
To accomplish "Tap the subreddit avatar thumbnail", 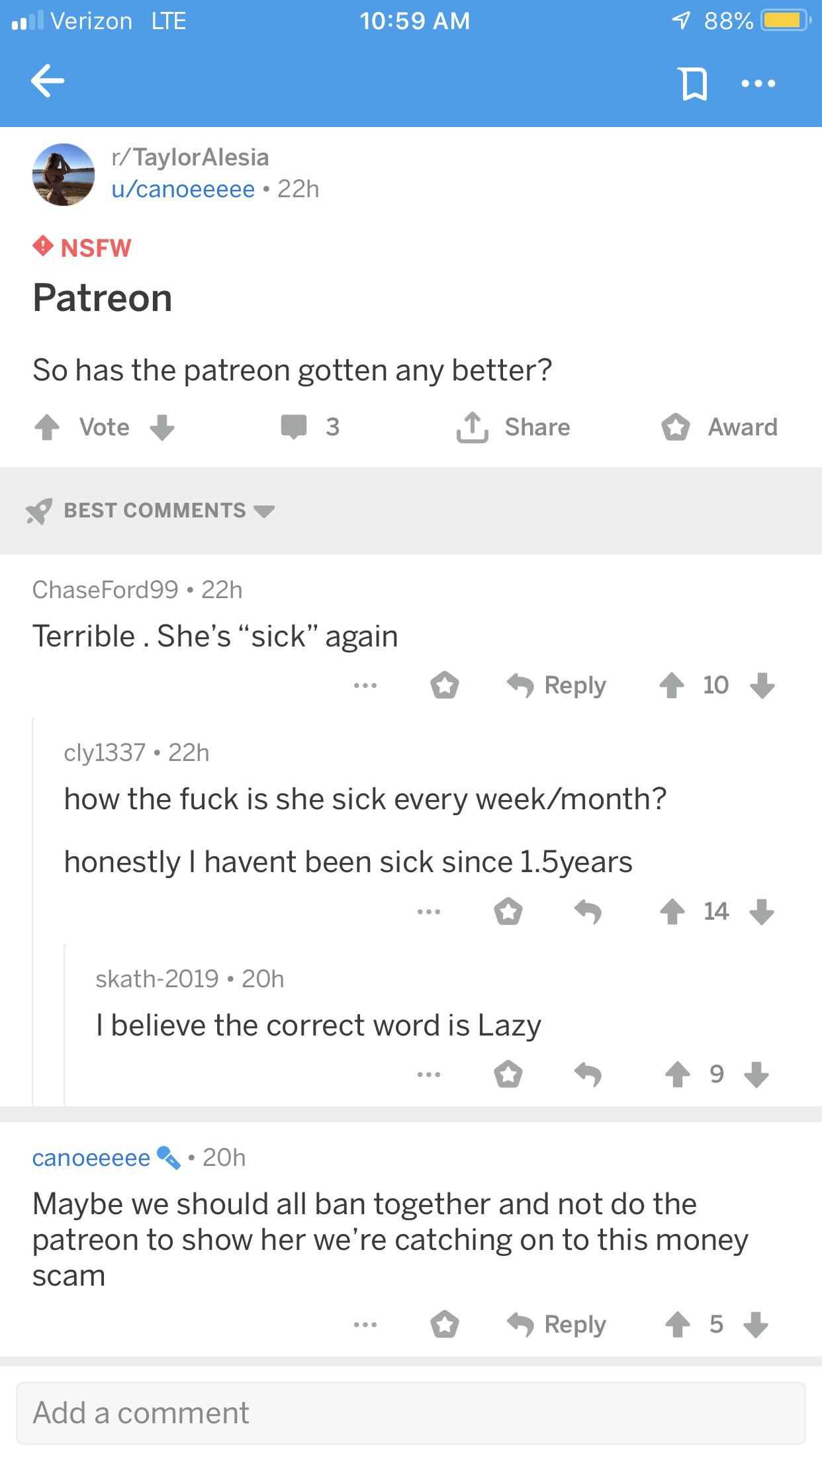I will coord(64,175).
